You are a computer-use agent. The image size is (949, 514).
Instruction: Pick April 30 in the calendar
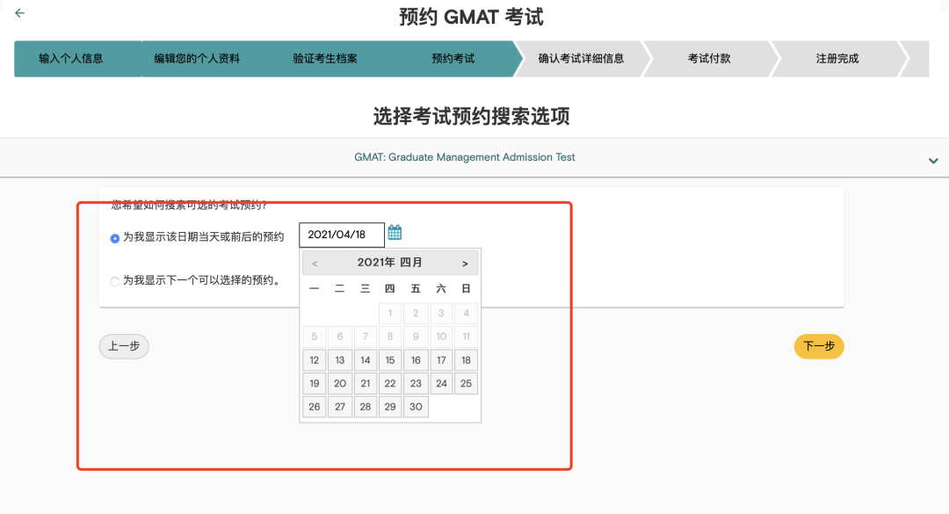416,407
